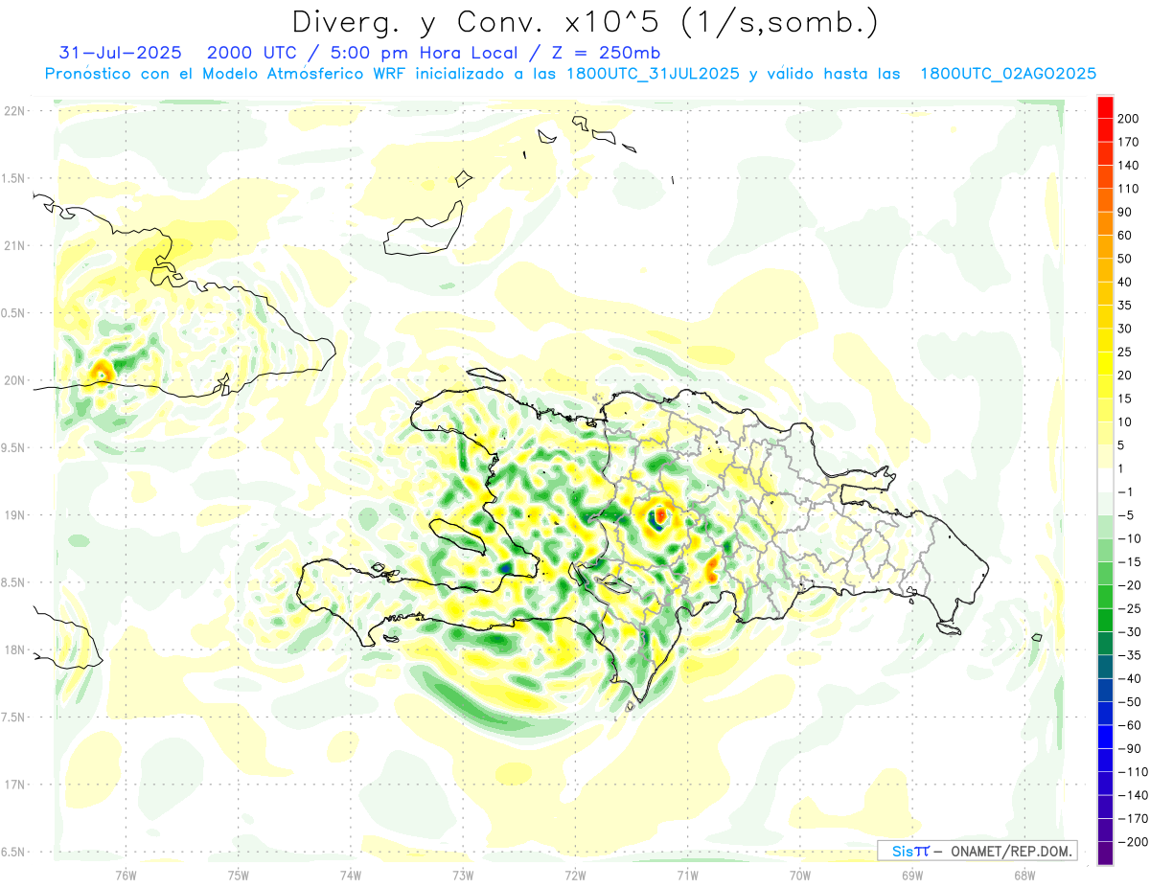
Task: Click the 'ONAMET/REP.DOM.' credit label
Action: pyautogui.click(x=1009, y=851)
